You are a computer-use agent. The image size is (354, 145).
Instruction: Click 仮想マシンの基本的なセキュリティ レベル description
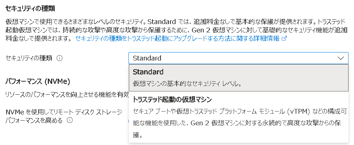(187, 84)
